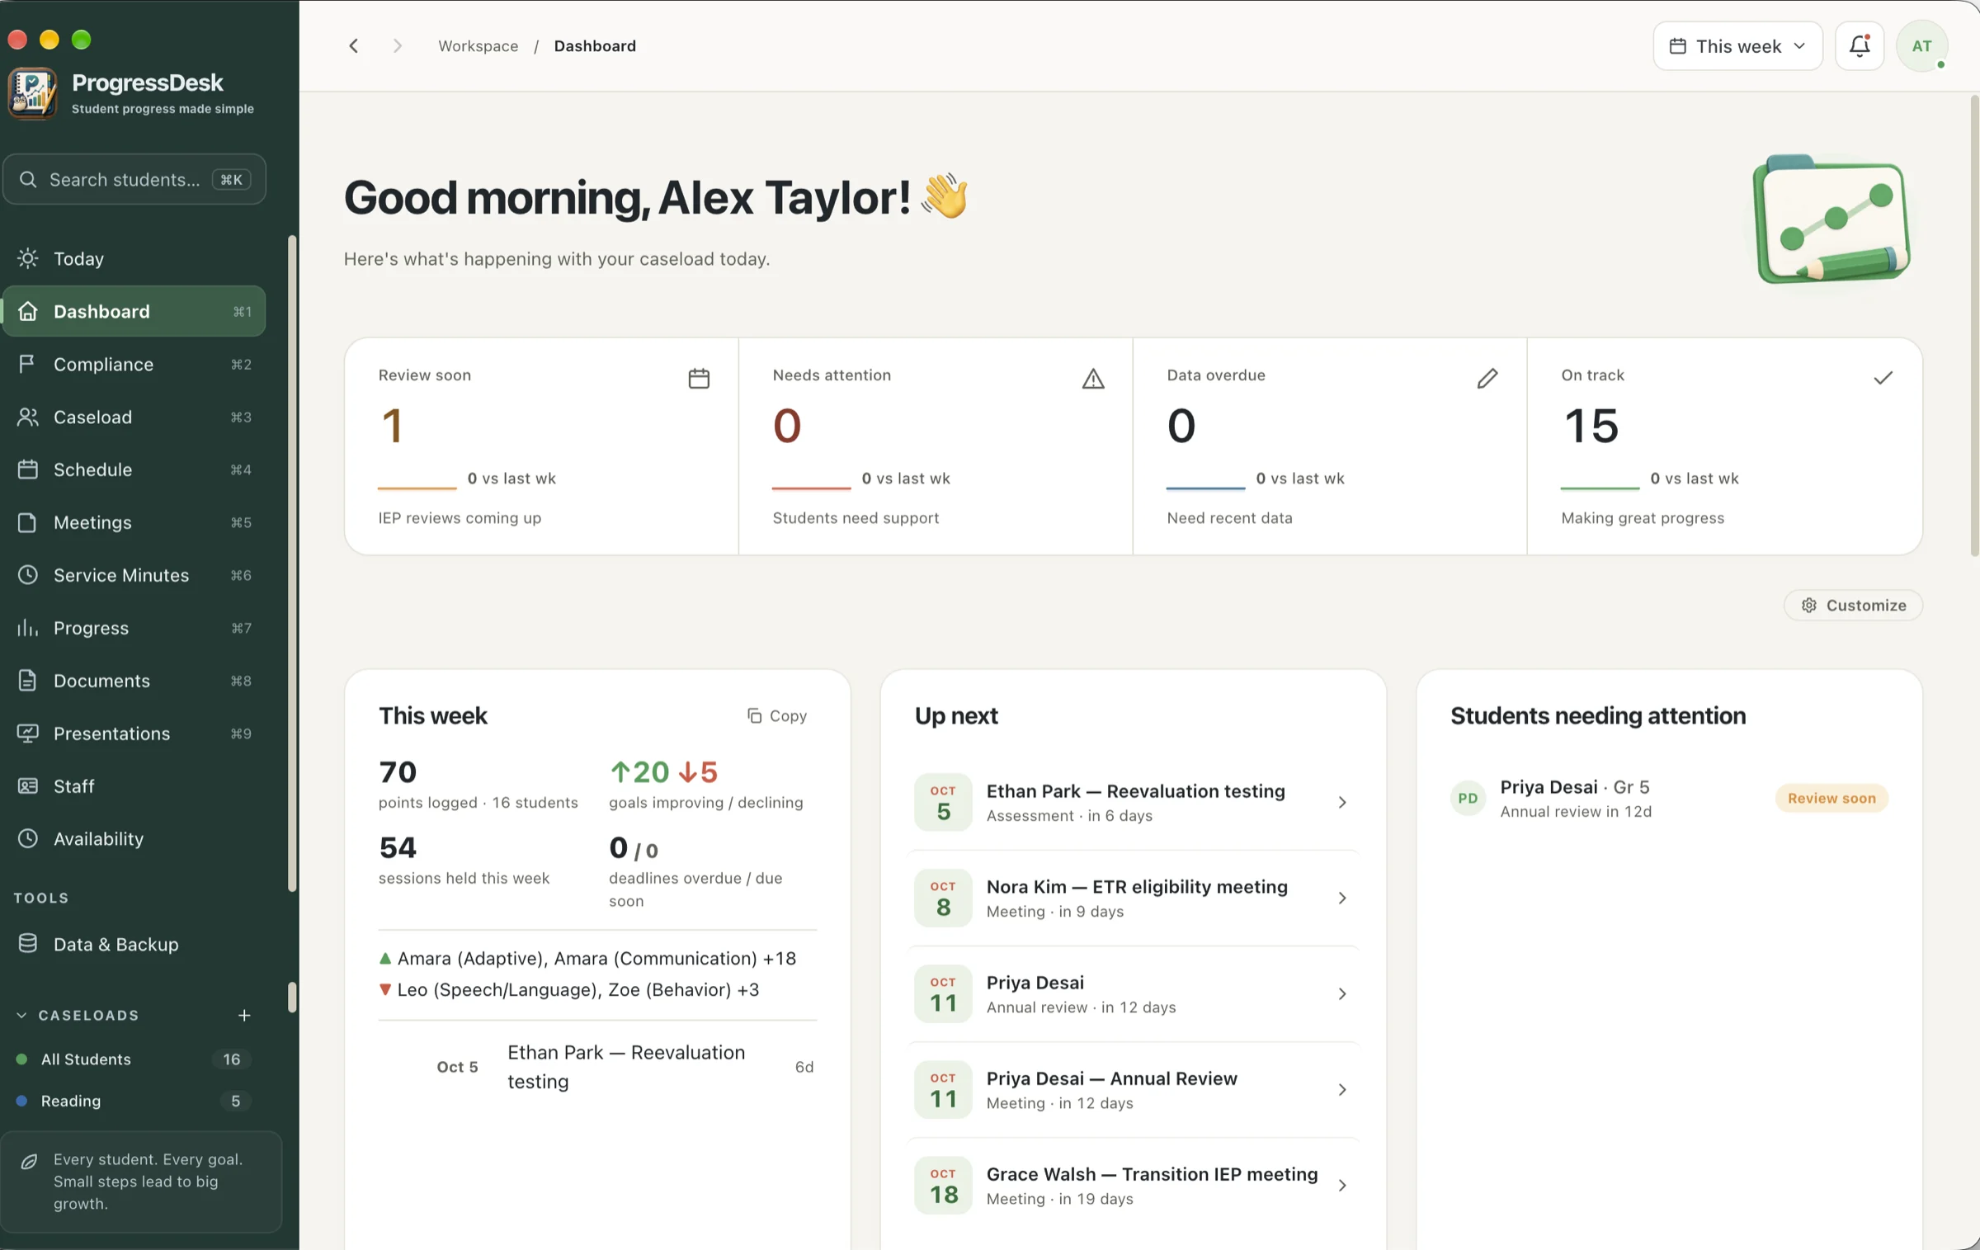The height and width of the screenshot is (1250, 1980).
Task: Open Caseload in the sidebar
Action: point(134,417)
